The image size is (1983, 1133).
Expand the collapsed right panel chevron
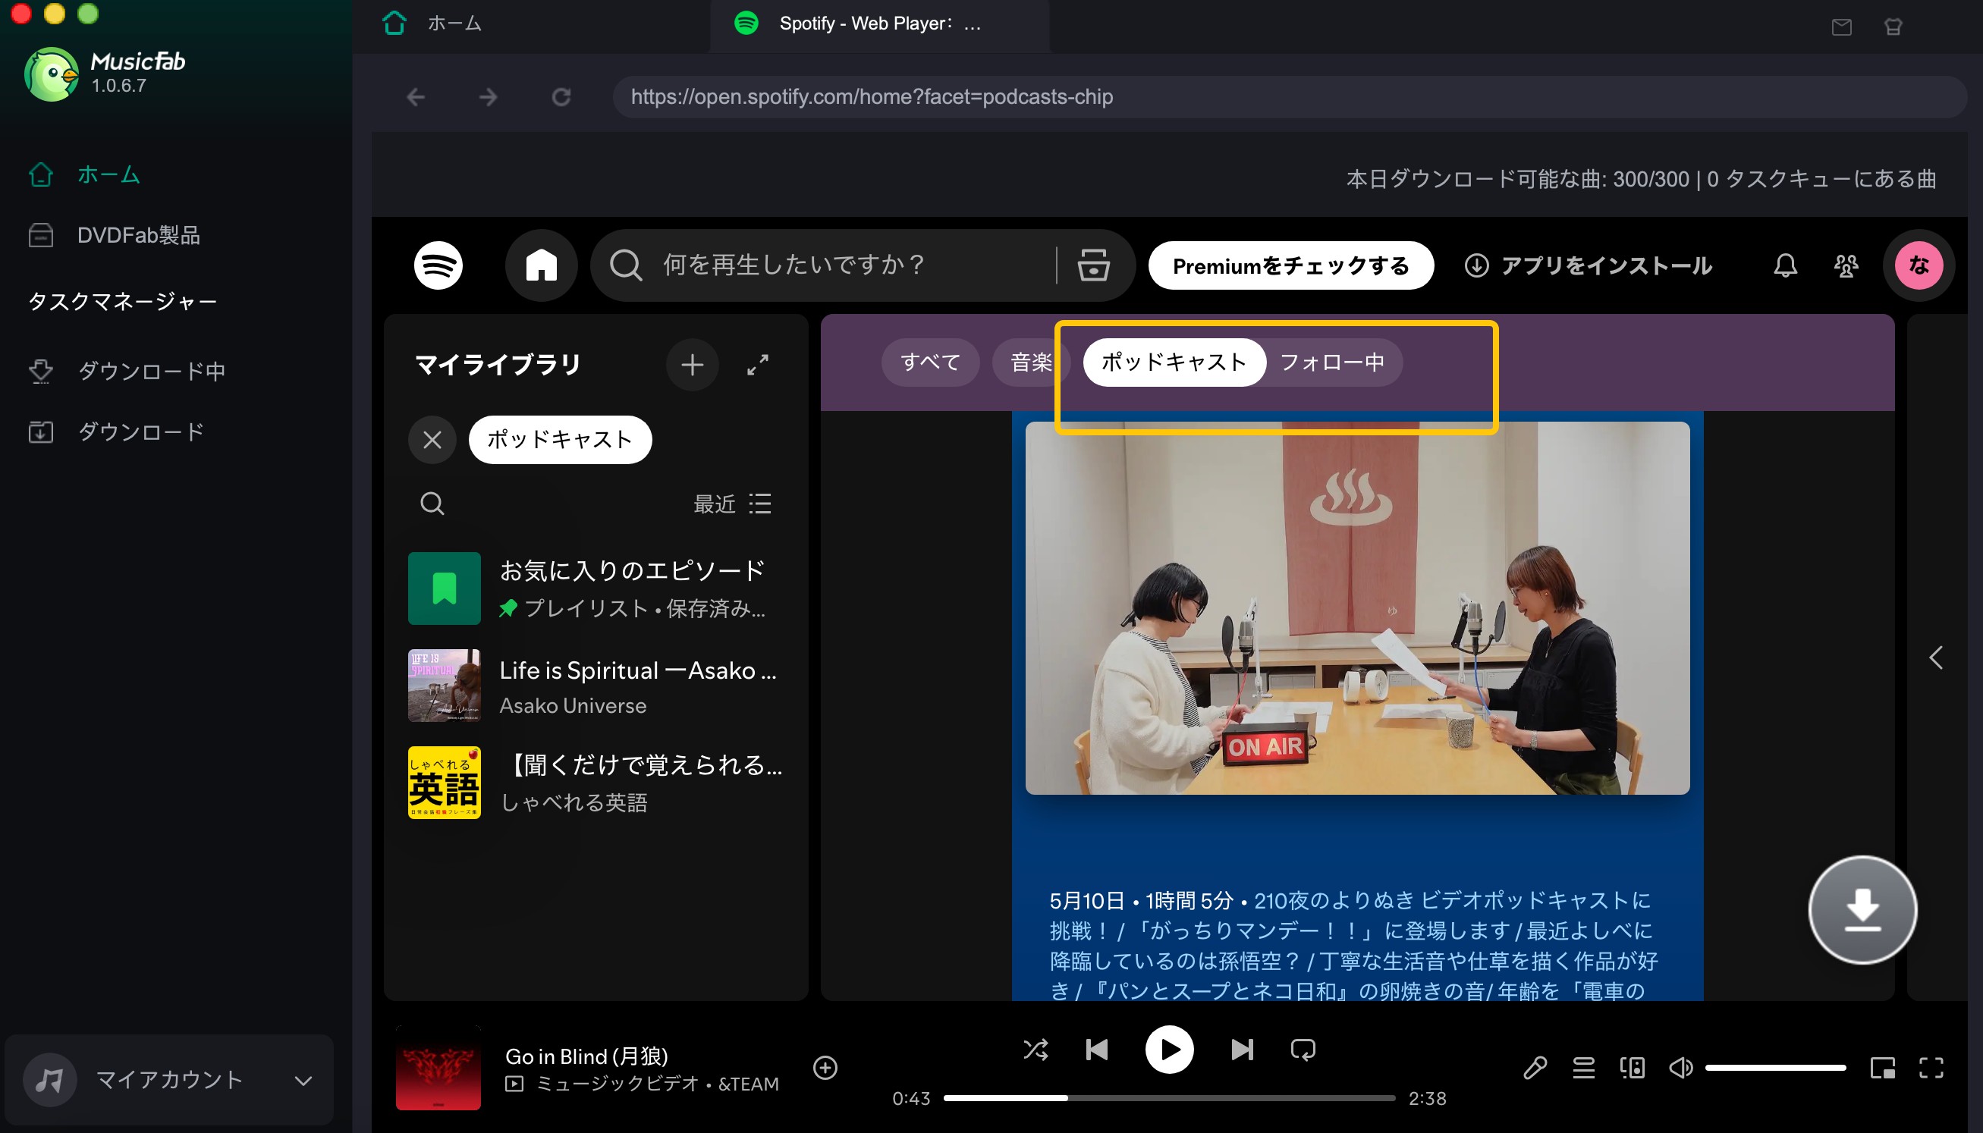[x=1936, y=658]
